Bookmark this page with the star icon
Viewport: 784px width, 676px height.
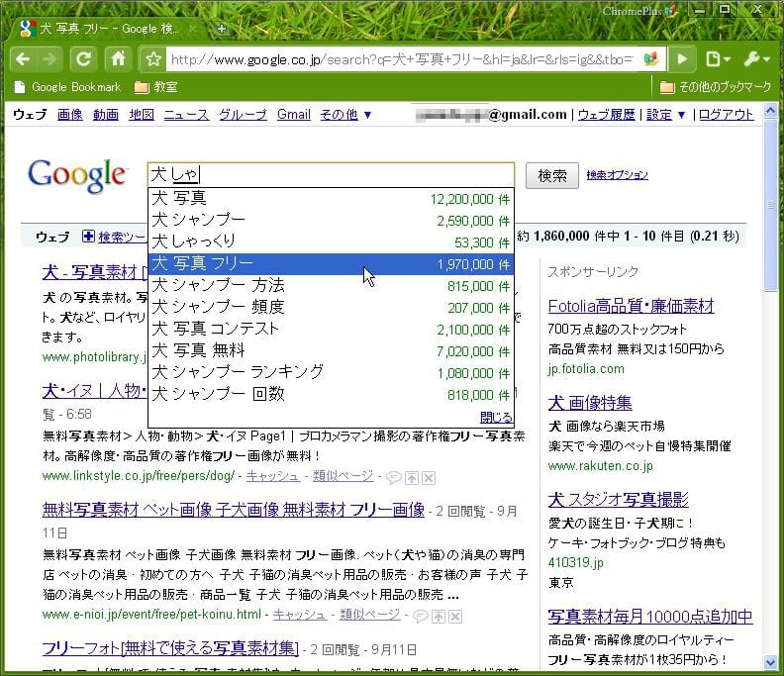(x=153, y=59)
